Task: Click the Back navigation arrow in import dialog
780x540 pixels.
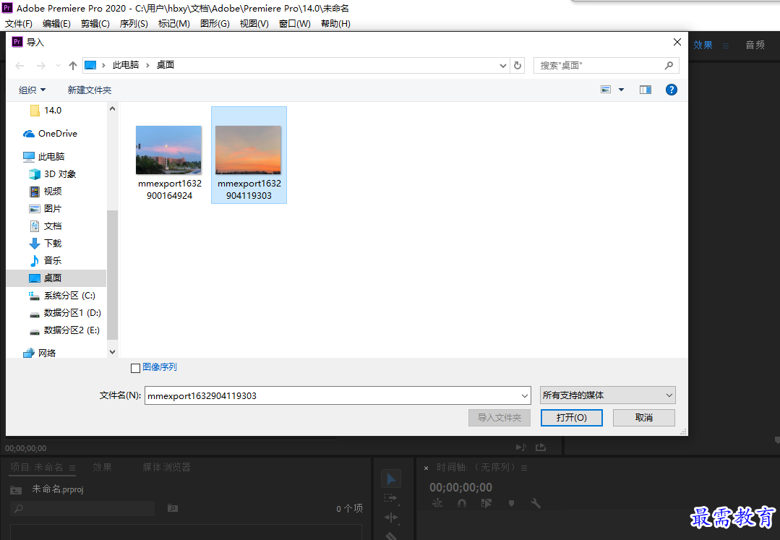Action: [x=20, y=66]
